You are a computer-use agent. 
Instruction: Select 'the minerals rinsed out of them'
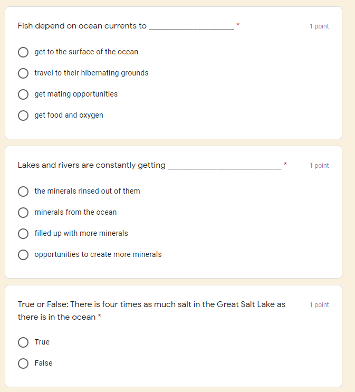tap(23, 192)
